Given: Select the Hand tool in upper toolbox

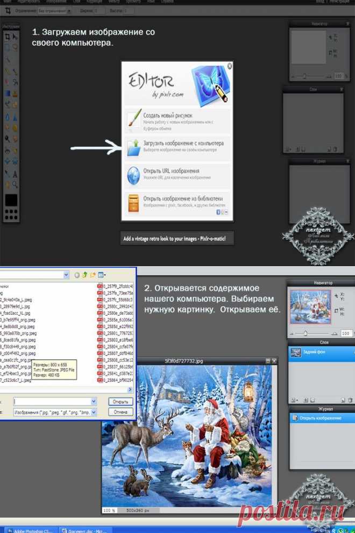Looking at the screenshot, I should click(7, 184).
